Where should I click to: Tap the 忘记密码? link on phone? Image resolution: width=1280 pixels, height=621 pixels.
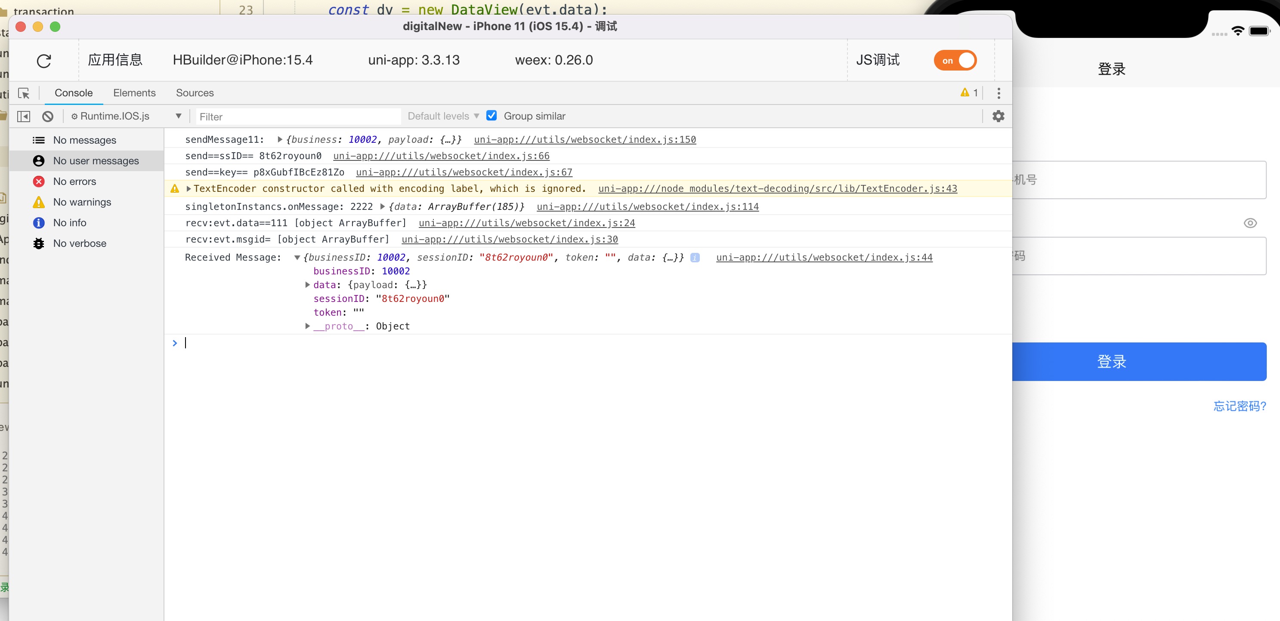coord(1239,406)
